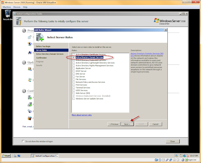Screen dimensions: 201x163
Task: Check the Web Server (IIS) role
Action: [73, 93]
